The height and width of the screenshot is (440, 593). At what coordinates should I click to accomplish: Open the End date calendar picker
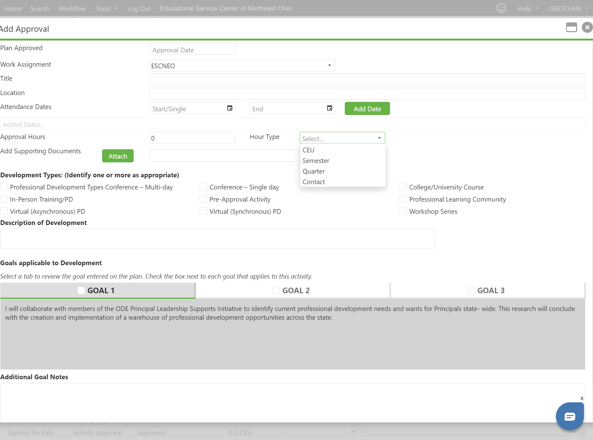[x=330, y=108]
